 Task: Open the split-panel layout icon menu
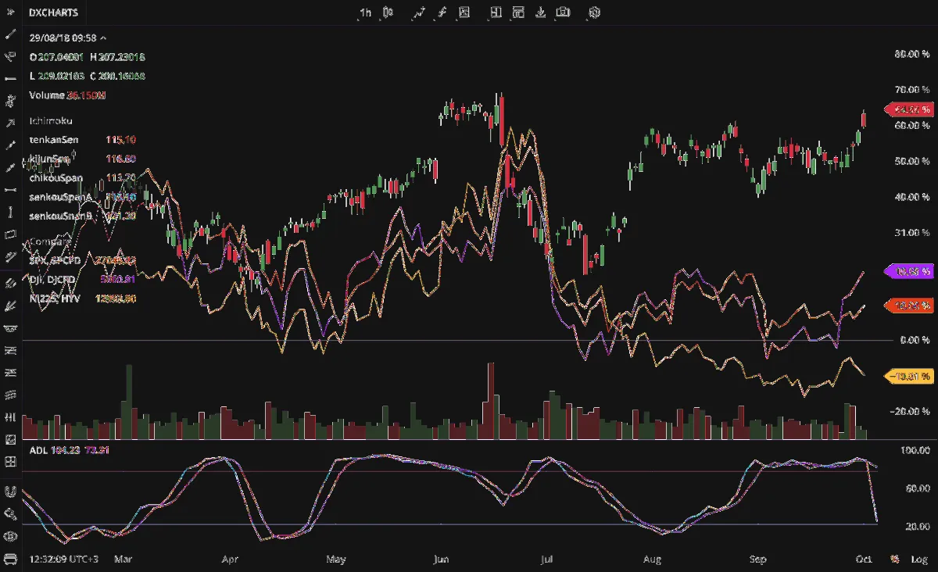pos(496,13)
